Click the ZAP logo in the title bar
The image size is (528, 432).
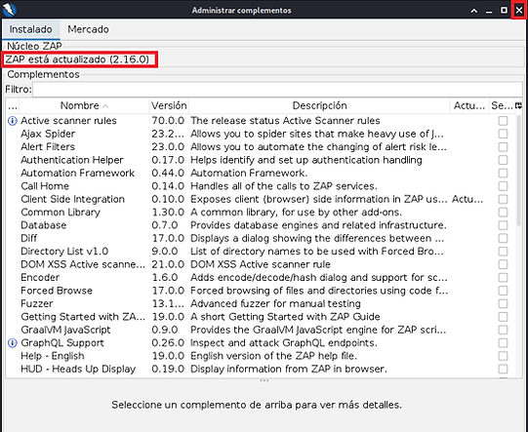(x=10, y=10)
